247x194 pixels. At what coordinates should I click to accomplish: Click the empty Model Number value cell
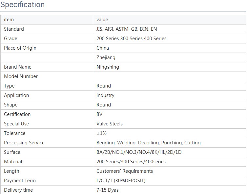(169, 76)
